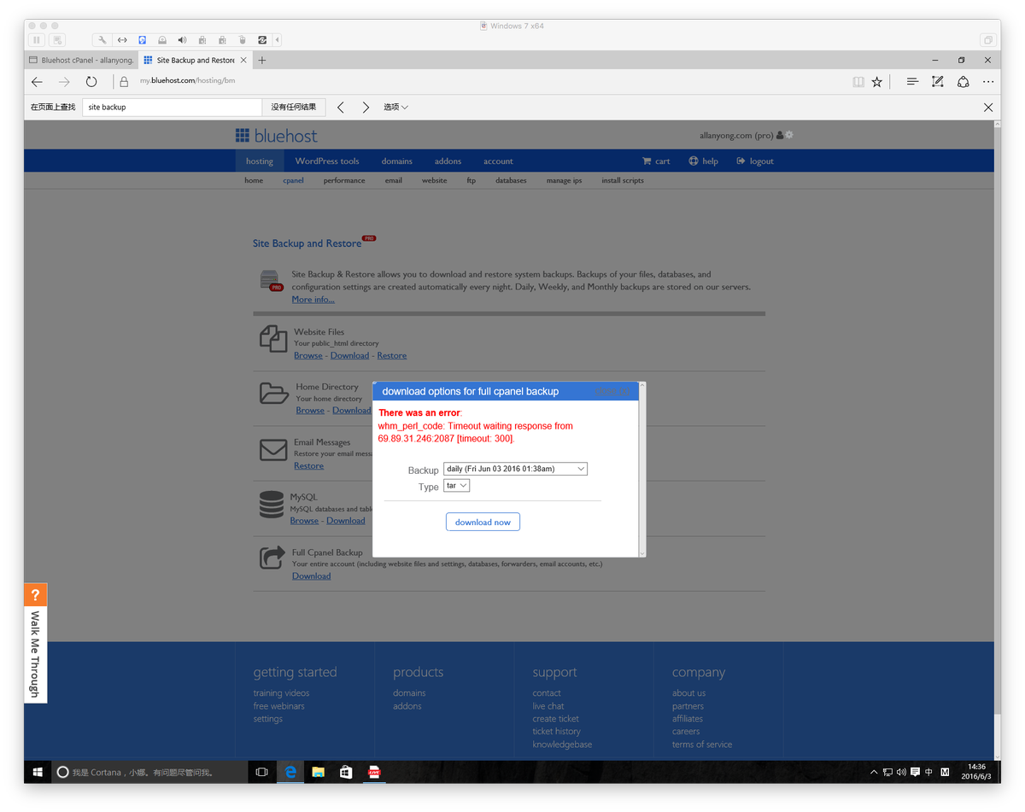
Task: Expand the find options dropdown
Action: point(395,108)
